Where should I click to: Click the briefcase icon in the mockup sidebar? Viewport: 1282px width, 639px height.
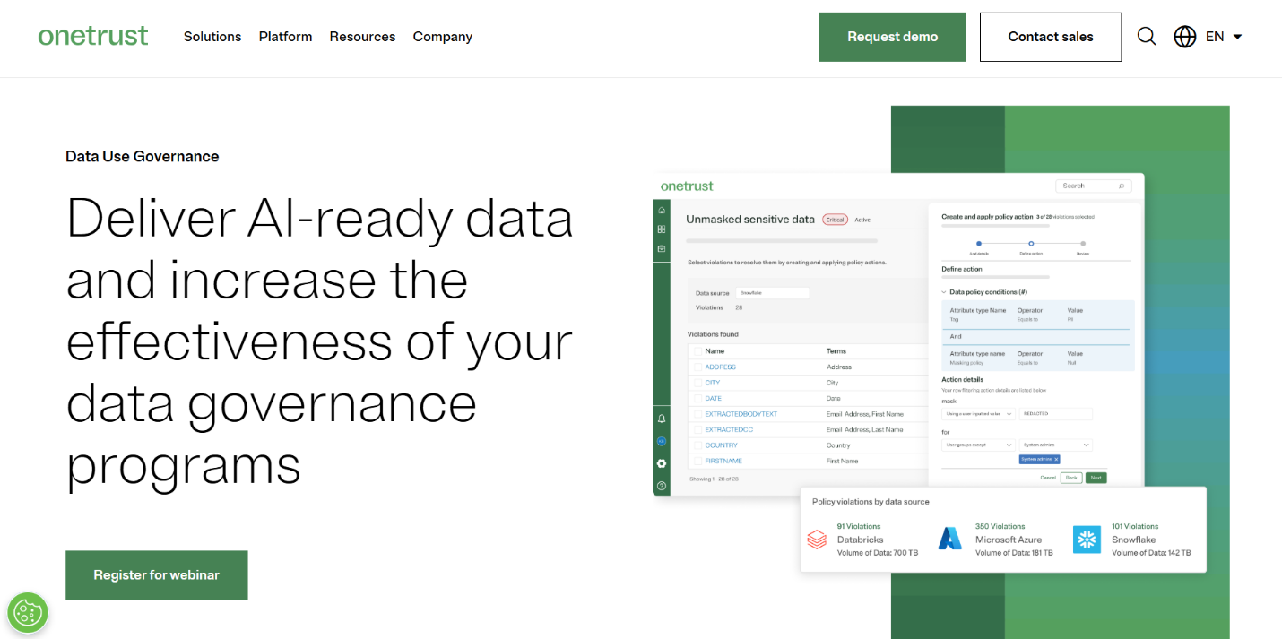coord(662,248)
